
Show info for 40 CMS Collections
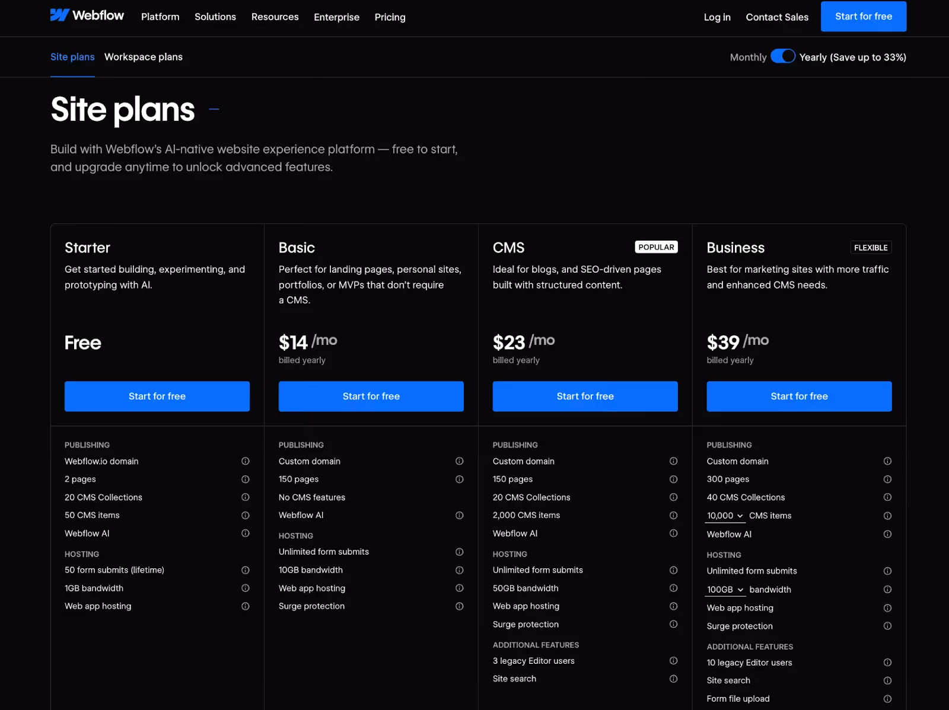888,497
